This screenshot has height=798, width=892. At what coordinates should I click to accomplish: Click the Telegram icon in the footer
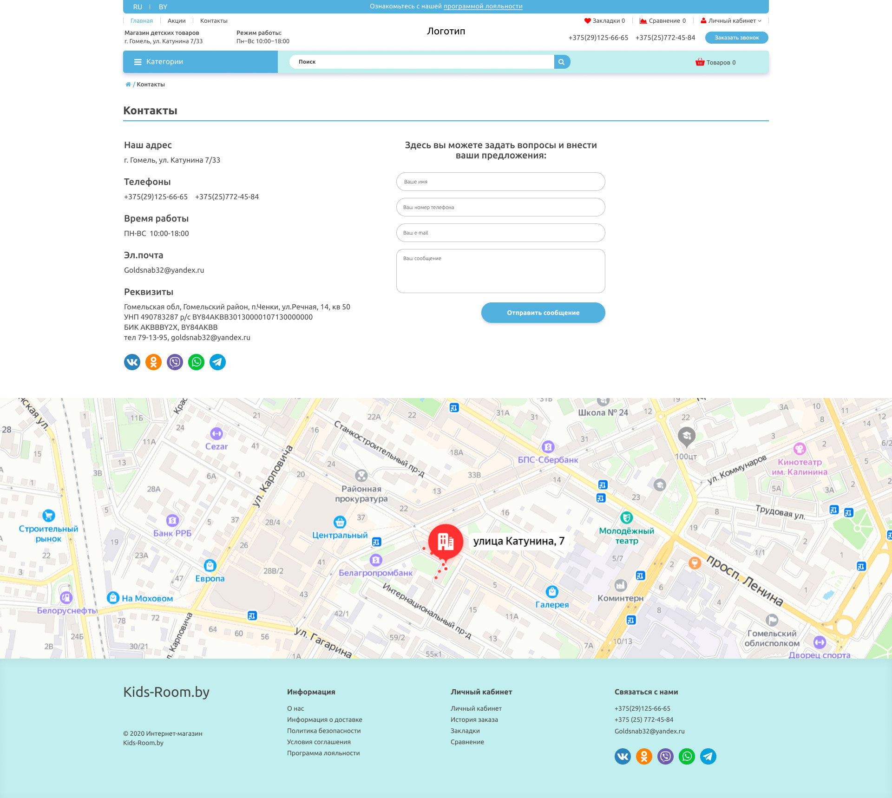[708, 756]
